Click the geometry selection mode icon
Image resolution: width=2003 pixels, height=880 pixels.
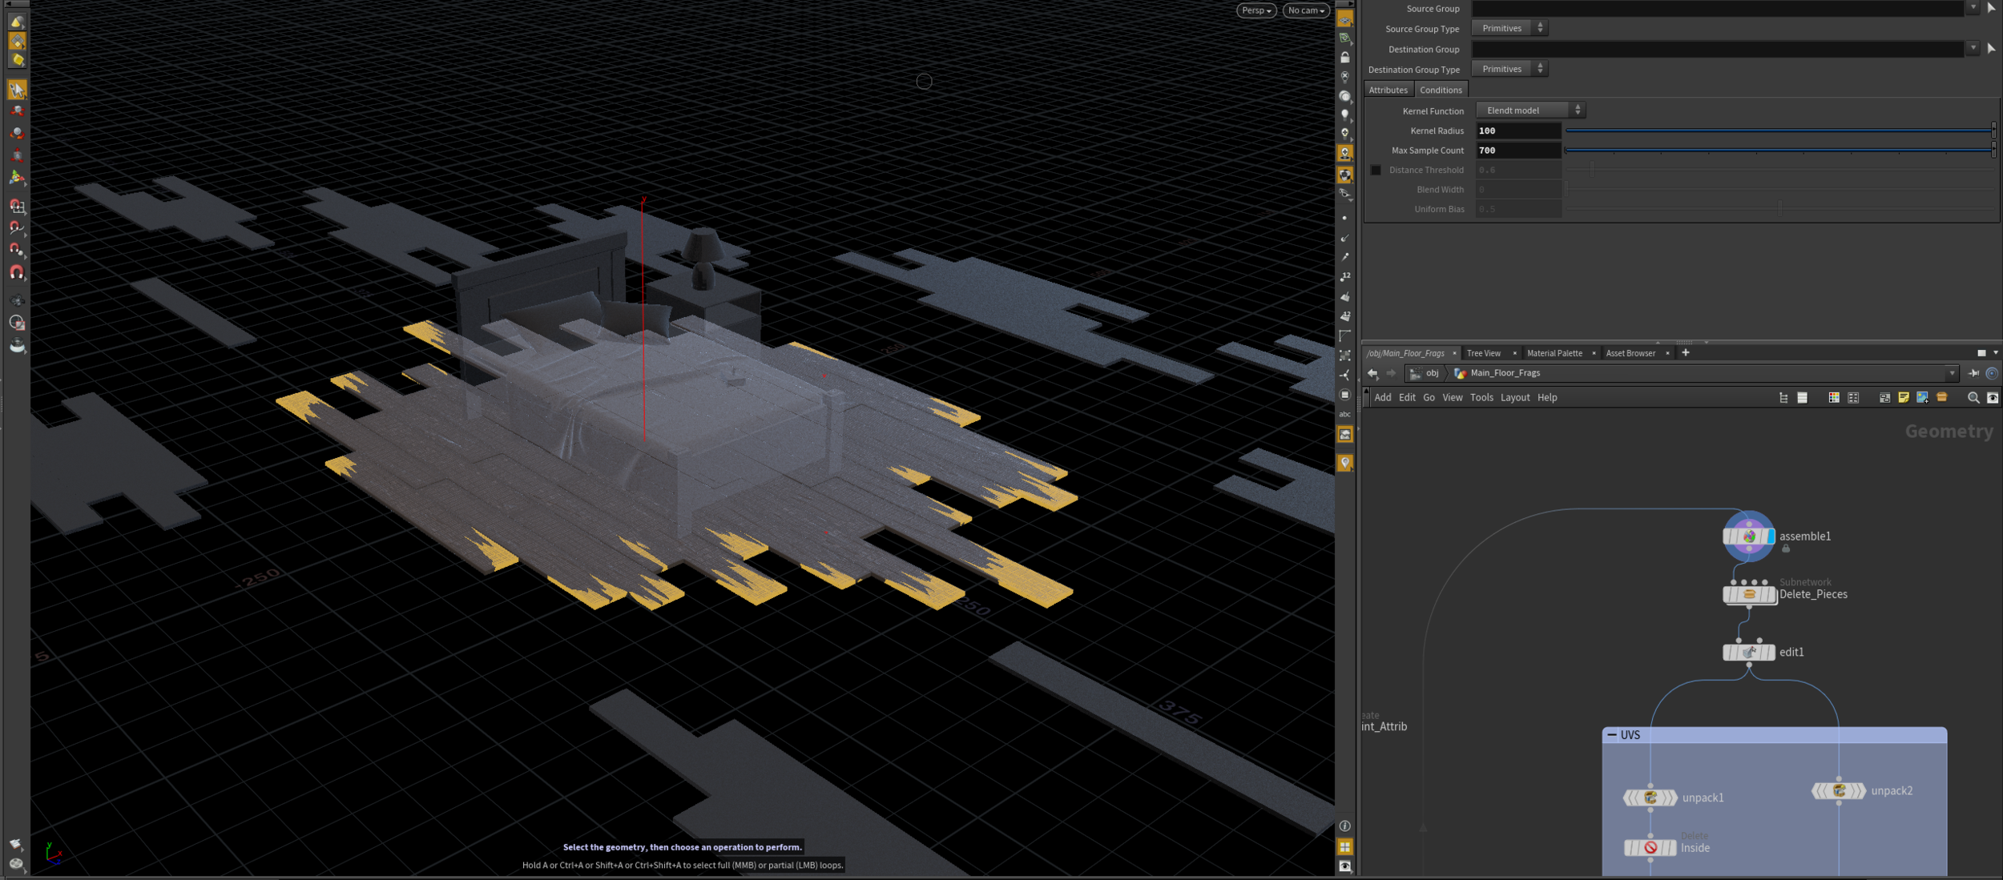pyautogui.click(x=17, y=41)
